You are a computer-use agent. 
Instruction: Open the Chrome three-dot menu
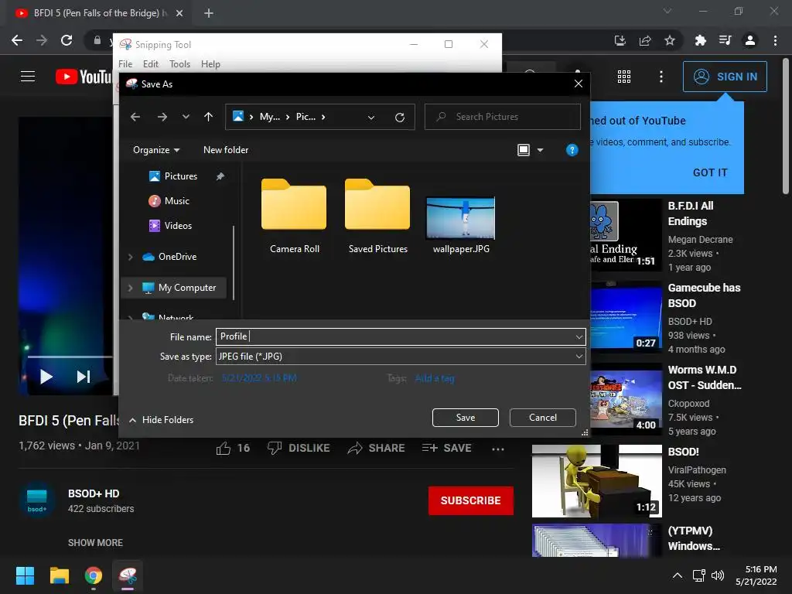click(x=775, y=40)
